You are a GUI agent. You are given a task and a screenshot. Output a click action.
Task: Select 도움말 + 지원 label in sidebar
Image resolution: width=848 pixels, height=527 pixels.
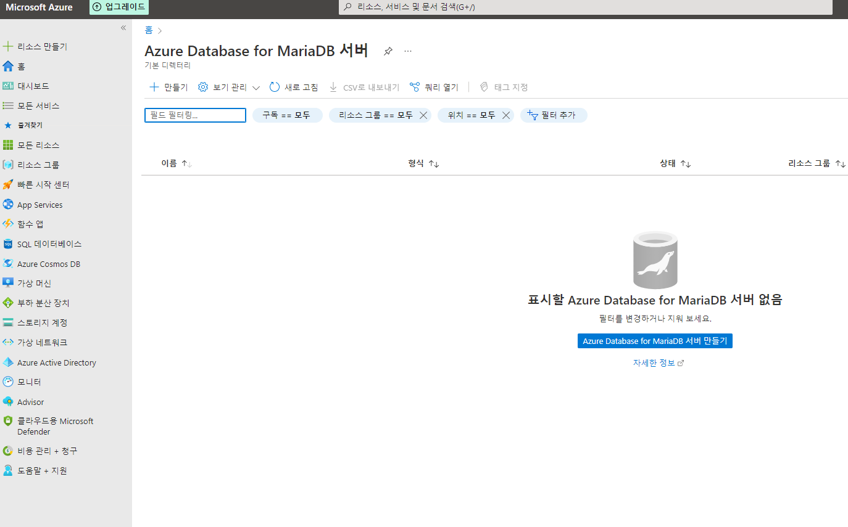point(42,470)
